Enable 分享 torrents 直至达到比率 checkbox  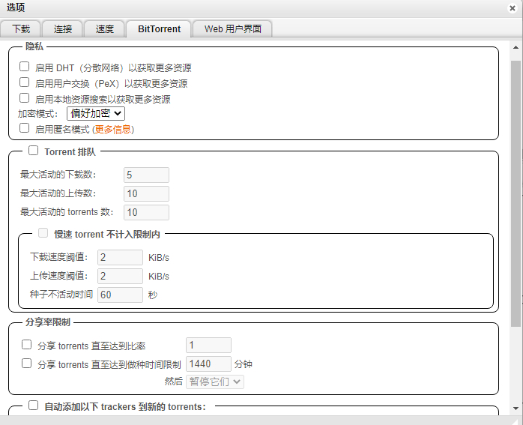click(x=27, y=345)
